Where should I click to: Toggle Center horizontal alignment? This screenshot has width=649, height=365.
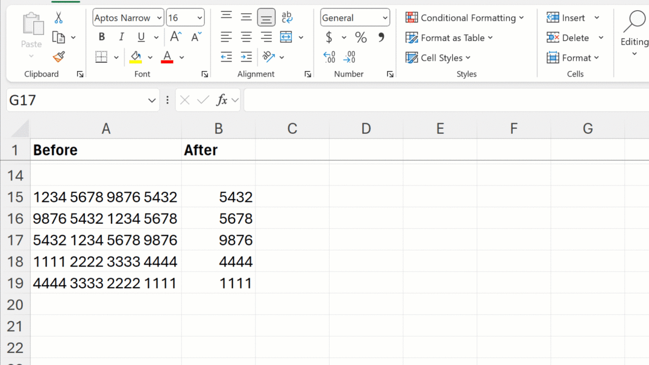coord(246,37)
